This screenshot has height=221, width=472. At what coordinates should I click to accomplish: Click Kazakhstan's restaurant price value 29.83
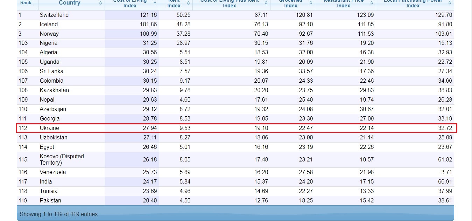367,90
